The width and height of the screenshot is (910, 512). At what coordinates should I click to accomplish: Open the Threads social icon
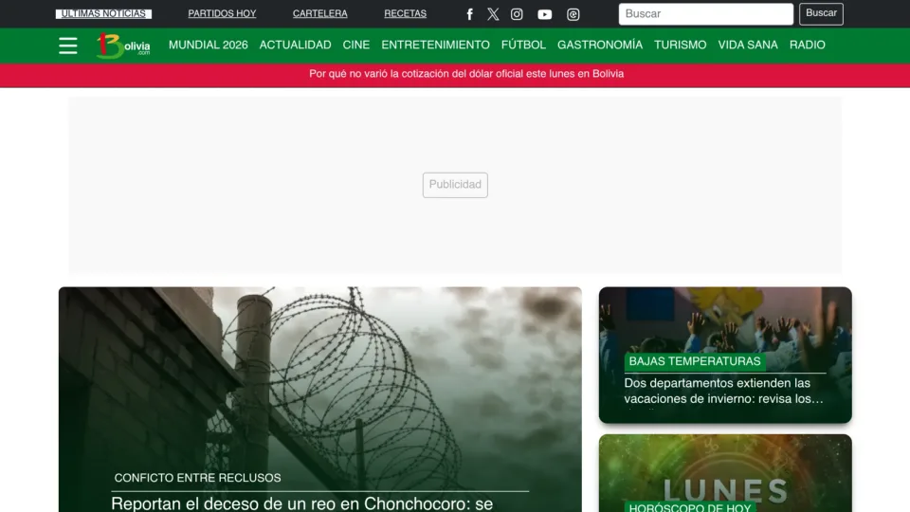coord(573,14)
